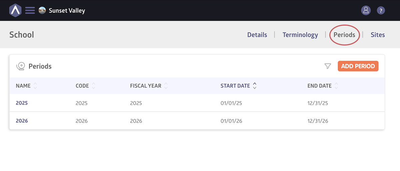Image resolution: width=400 pixels, height=171 pixels.
Task: Click the app logo in the header
Action: click(15, 10)
